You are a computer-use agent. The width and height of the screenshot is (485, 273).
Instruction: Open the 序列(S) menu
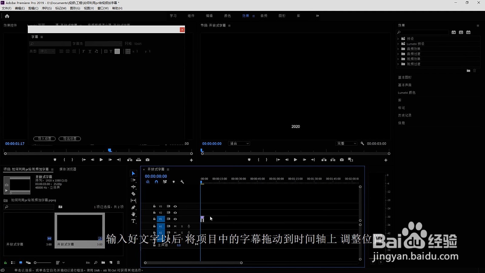point(47,8)
